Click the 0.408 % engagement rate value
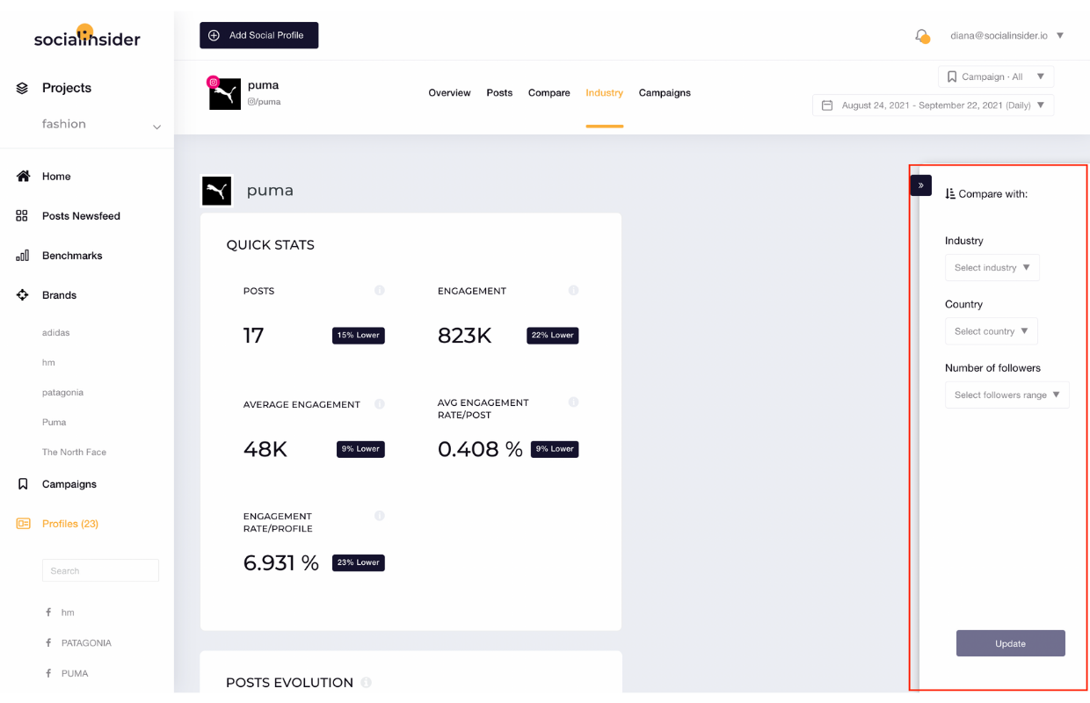Viewport: 1090px width, 703px height. pos(480,449)
